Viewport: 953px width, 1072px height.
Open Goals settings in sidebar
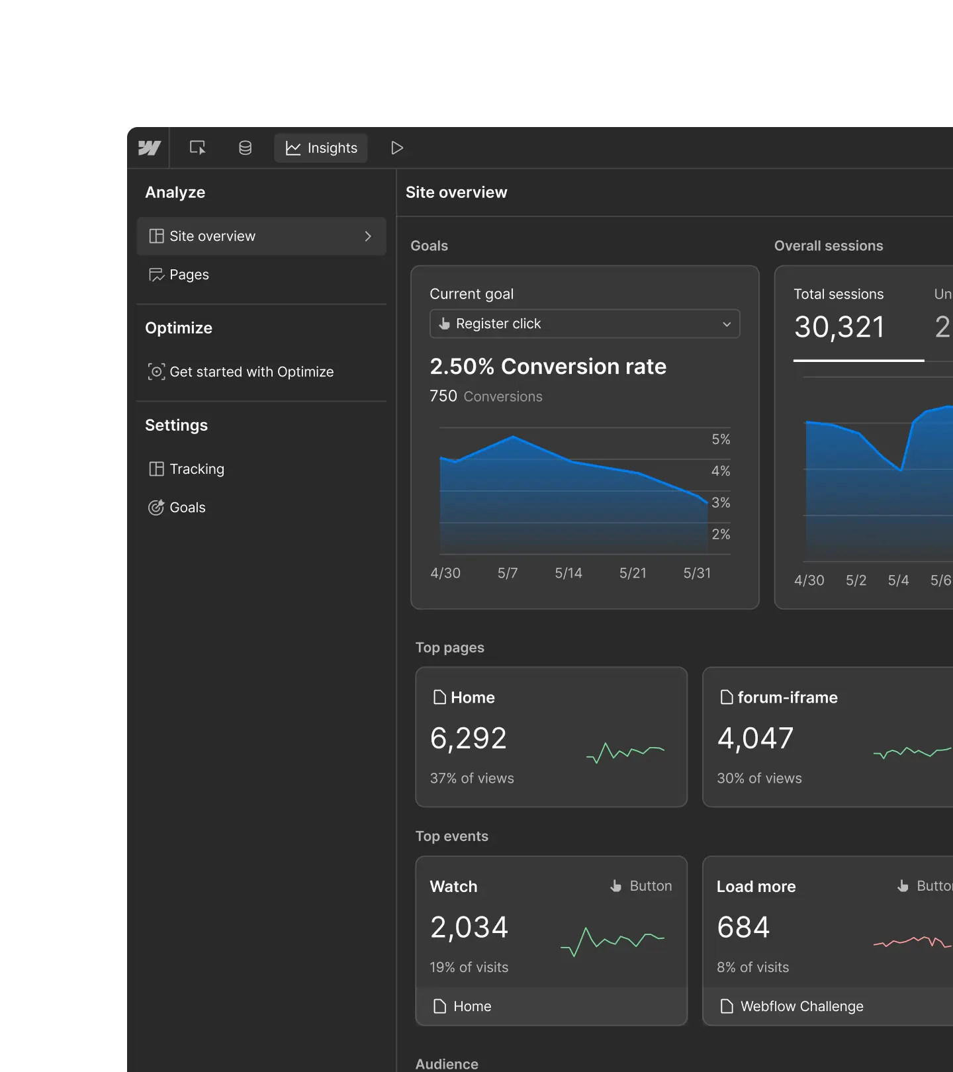[187, 508]
